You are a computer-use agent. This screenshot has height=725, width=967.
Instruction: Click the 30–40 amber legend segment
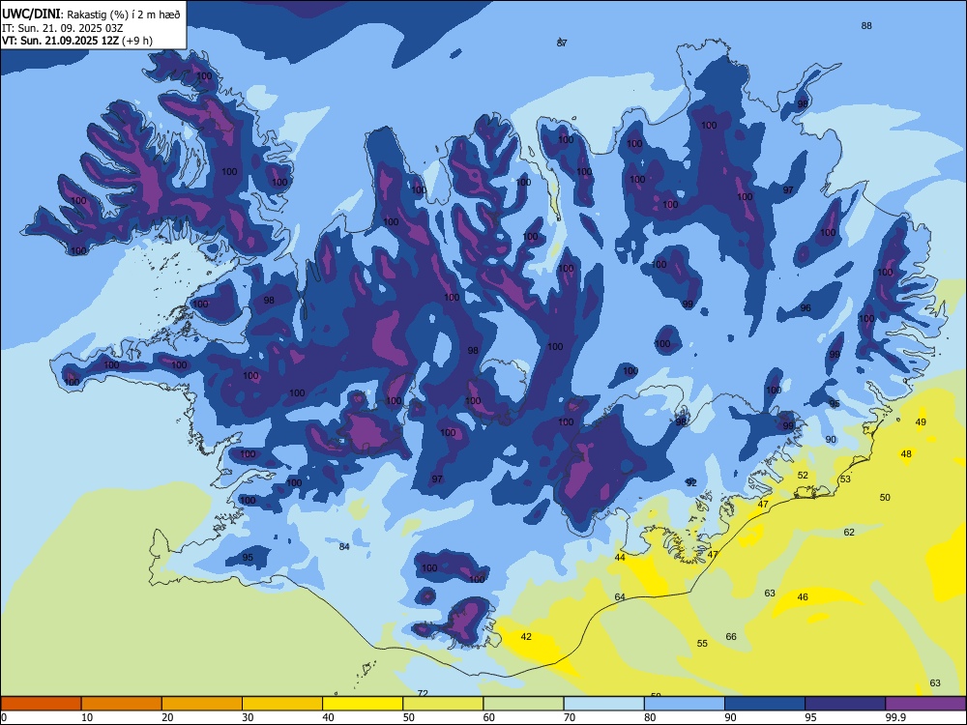point(282,704)
